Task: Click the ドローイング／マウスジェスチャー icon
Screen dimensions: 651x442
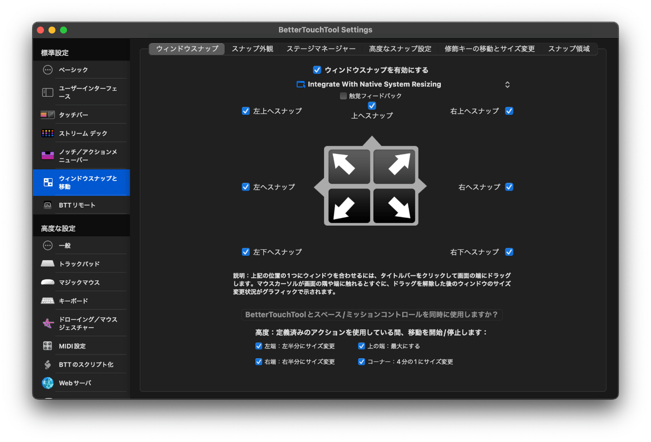Action: tap(47, 322)
